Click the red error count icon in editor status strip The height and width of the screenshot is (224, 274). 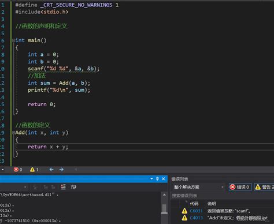pos(16,170)
